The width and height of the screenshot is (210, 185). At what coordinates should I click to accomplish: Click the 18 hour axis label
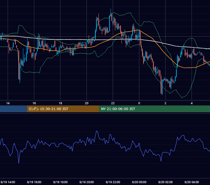coord(61,103)
